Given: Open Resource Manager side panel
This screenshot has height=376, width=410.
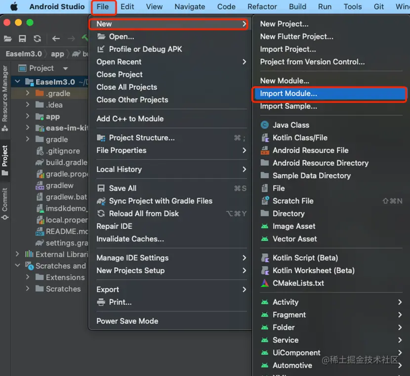Looking at the screenshot, I should click(5, 98).
